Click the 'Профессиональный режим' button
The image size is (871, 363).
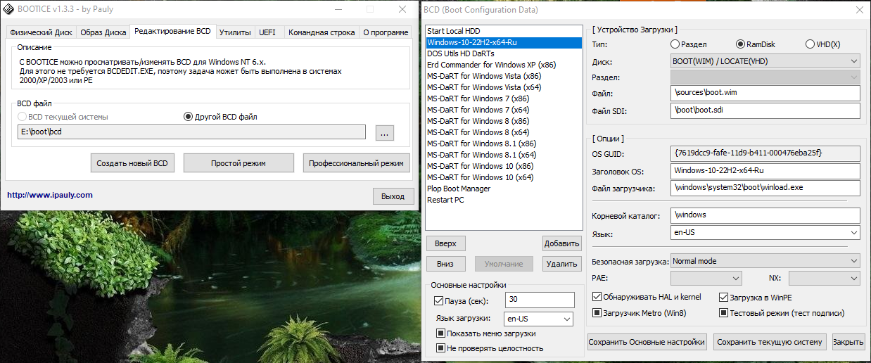pos(357,163)
